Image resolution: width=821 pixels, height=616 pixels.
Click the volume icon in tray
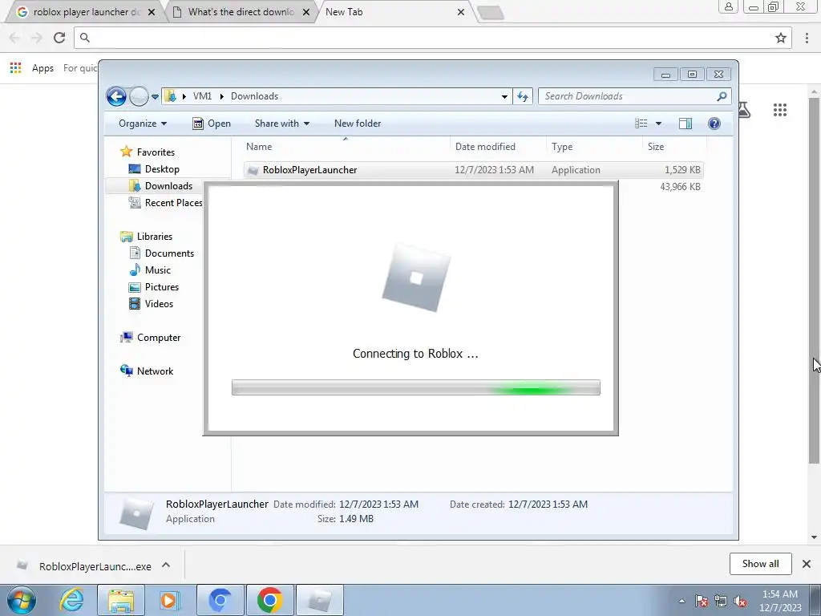point(740,602)
